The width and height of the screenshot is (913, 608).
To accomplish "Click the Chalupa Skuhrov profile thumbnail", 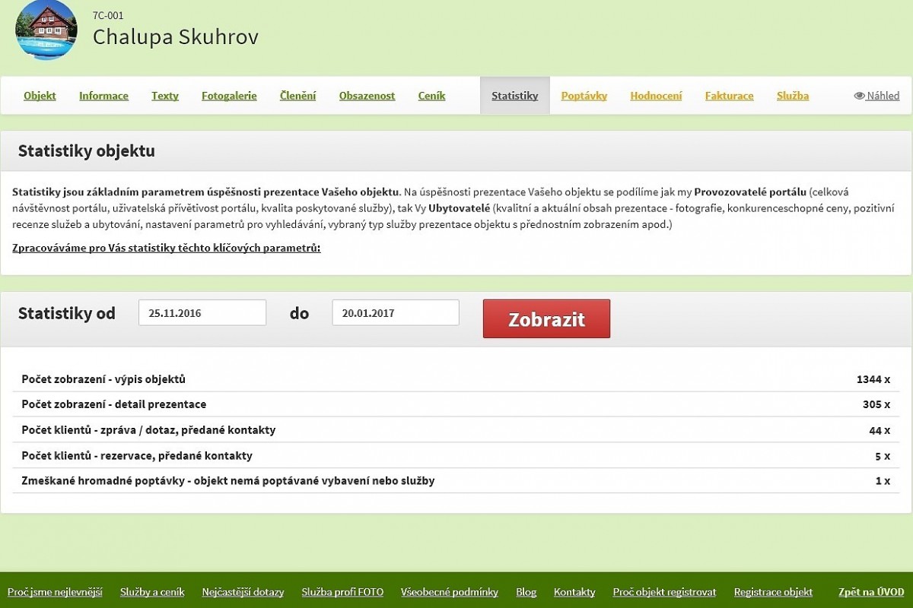I will 46,30.
